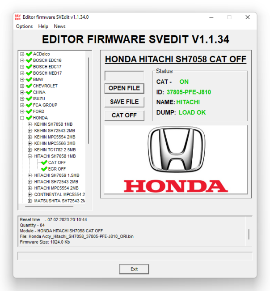Click the green checkmark next to HONDA
The width and height of the screenshot is (270, 291).
29,118
